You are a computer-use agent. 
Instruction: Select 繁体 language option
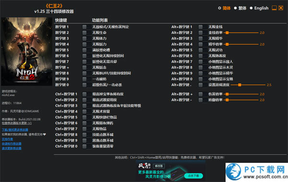click(x=240, y=8)
